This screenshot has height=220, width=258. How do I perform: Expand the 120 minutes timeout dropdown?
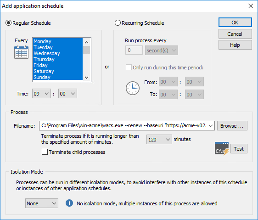click(159, 140)
